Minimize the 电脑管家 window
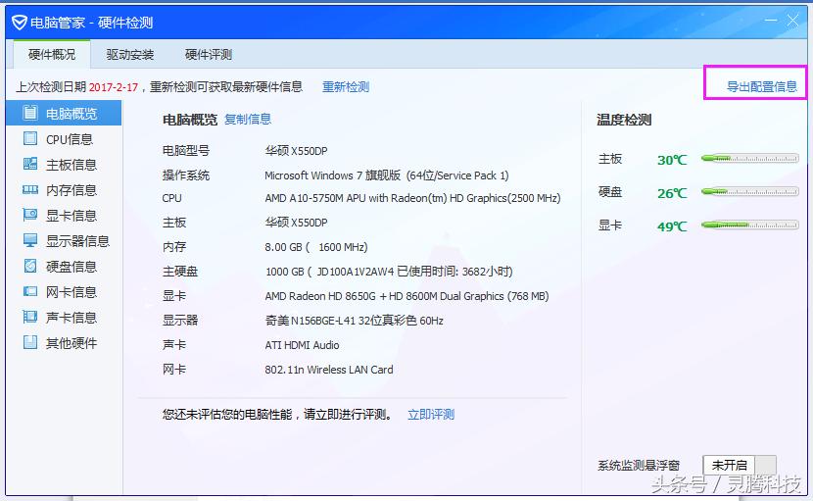Image resolution: width=813 pixels, height=501 pixels. [x=771, y=21]
